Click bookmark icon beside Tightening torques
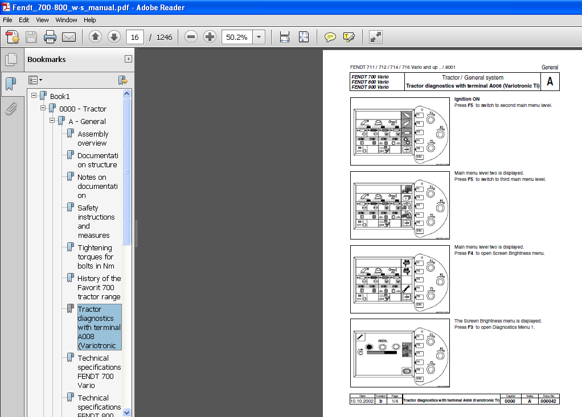Viewport: 582px width, 417px height. [x=71, y=247]
